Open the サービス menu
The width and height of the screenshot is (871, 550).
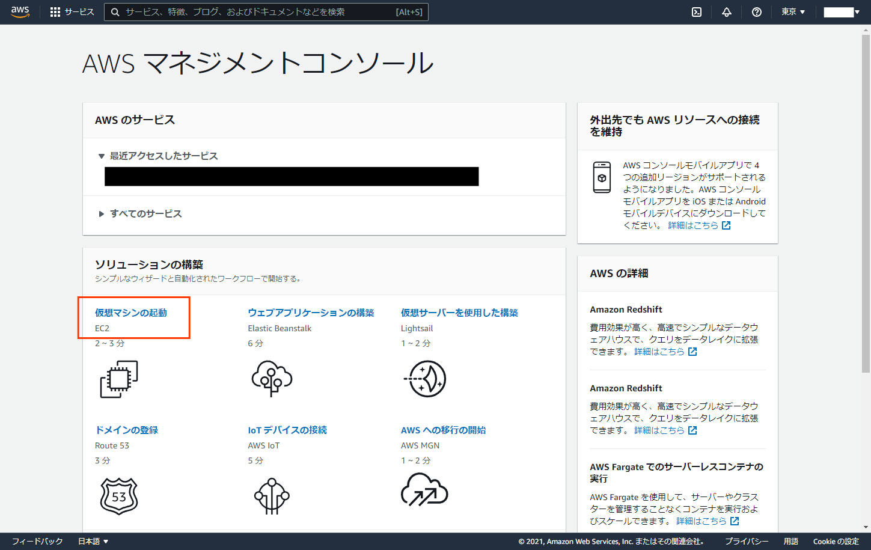coord(72,12)
